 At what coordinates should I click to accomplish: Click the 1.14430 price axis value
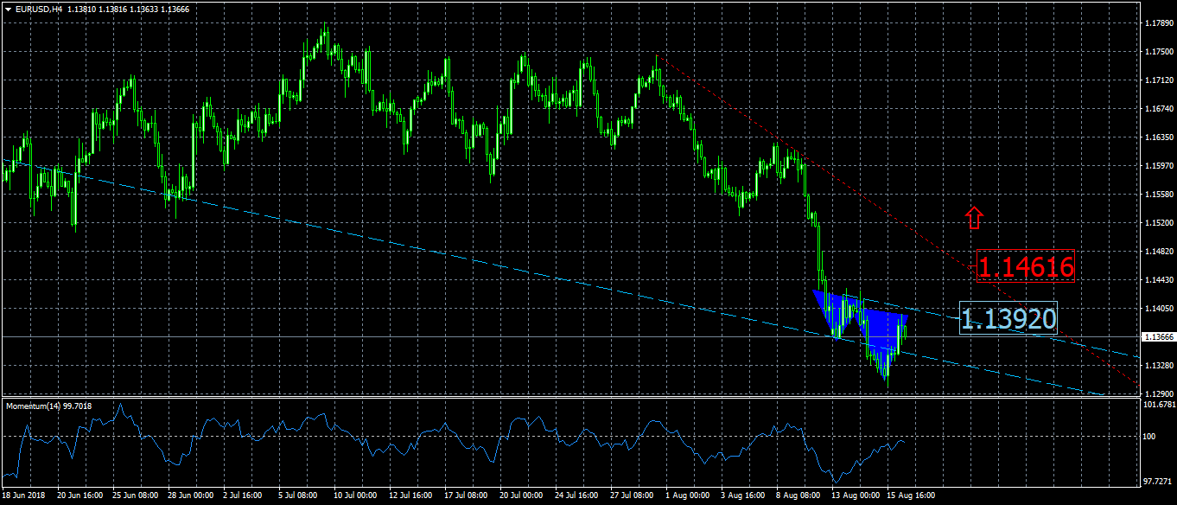point(1157,279)
